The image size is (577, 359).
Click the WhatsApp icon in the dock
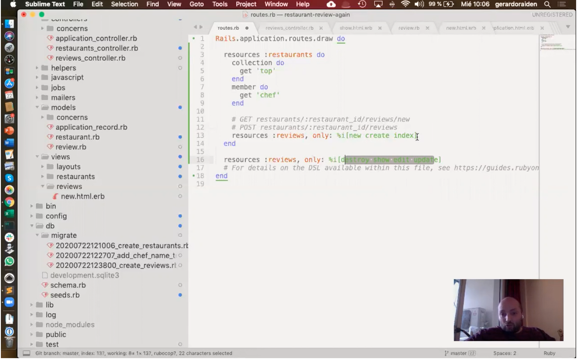(x=9, y=261)
